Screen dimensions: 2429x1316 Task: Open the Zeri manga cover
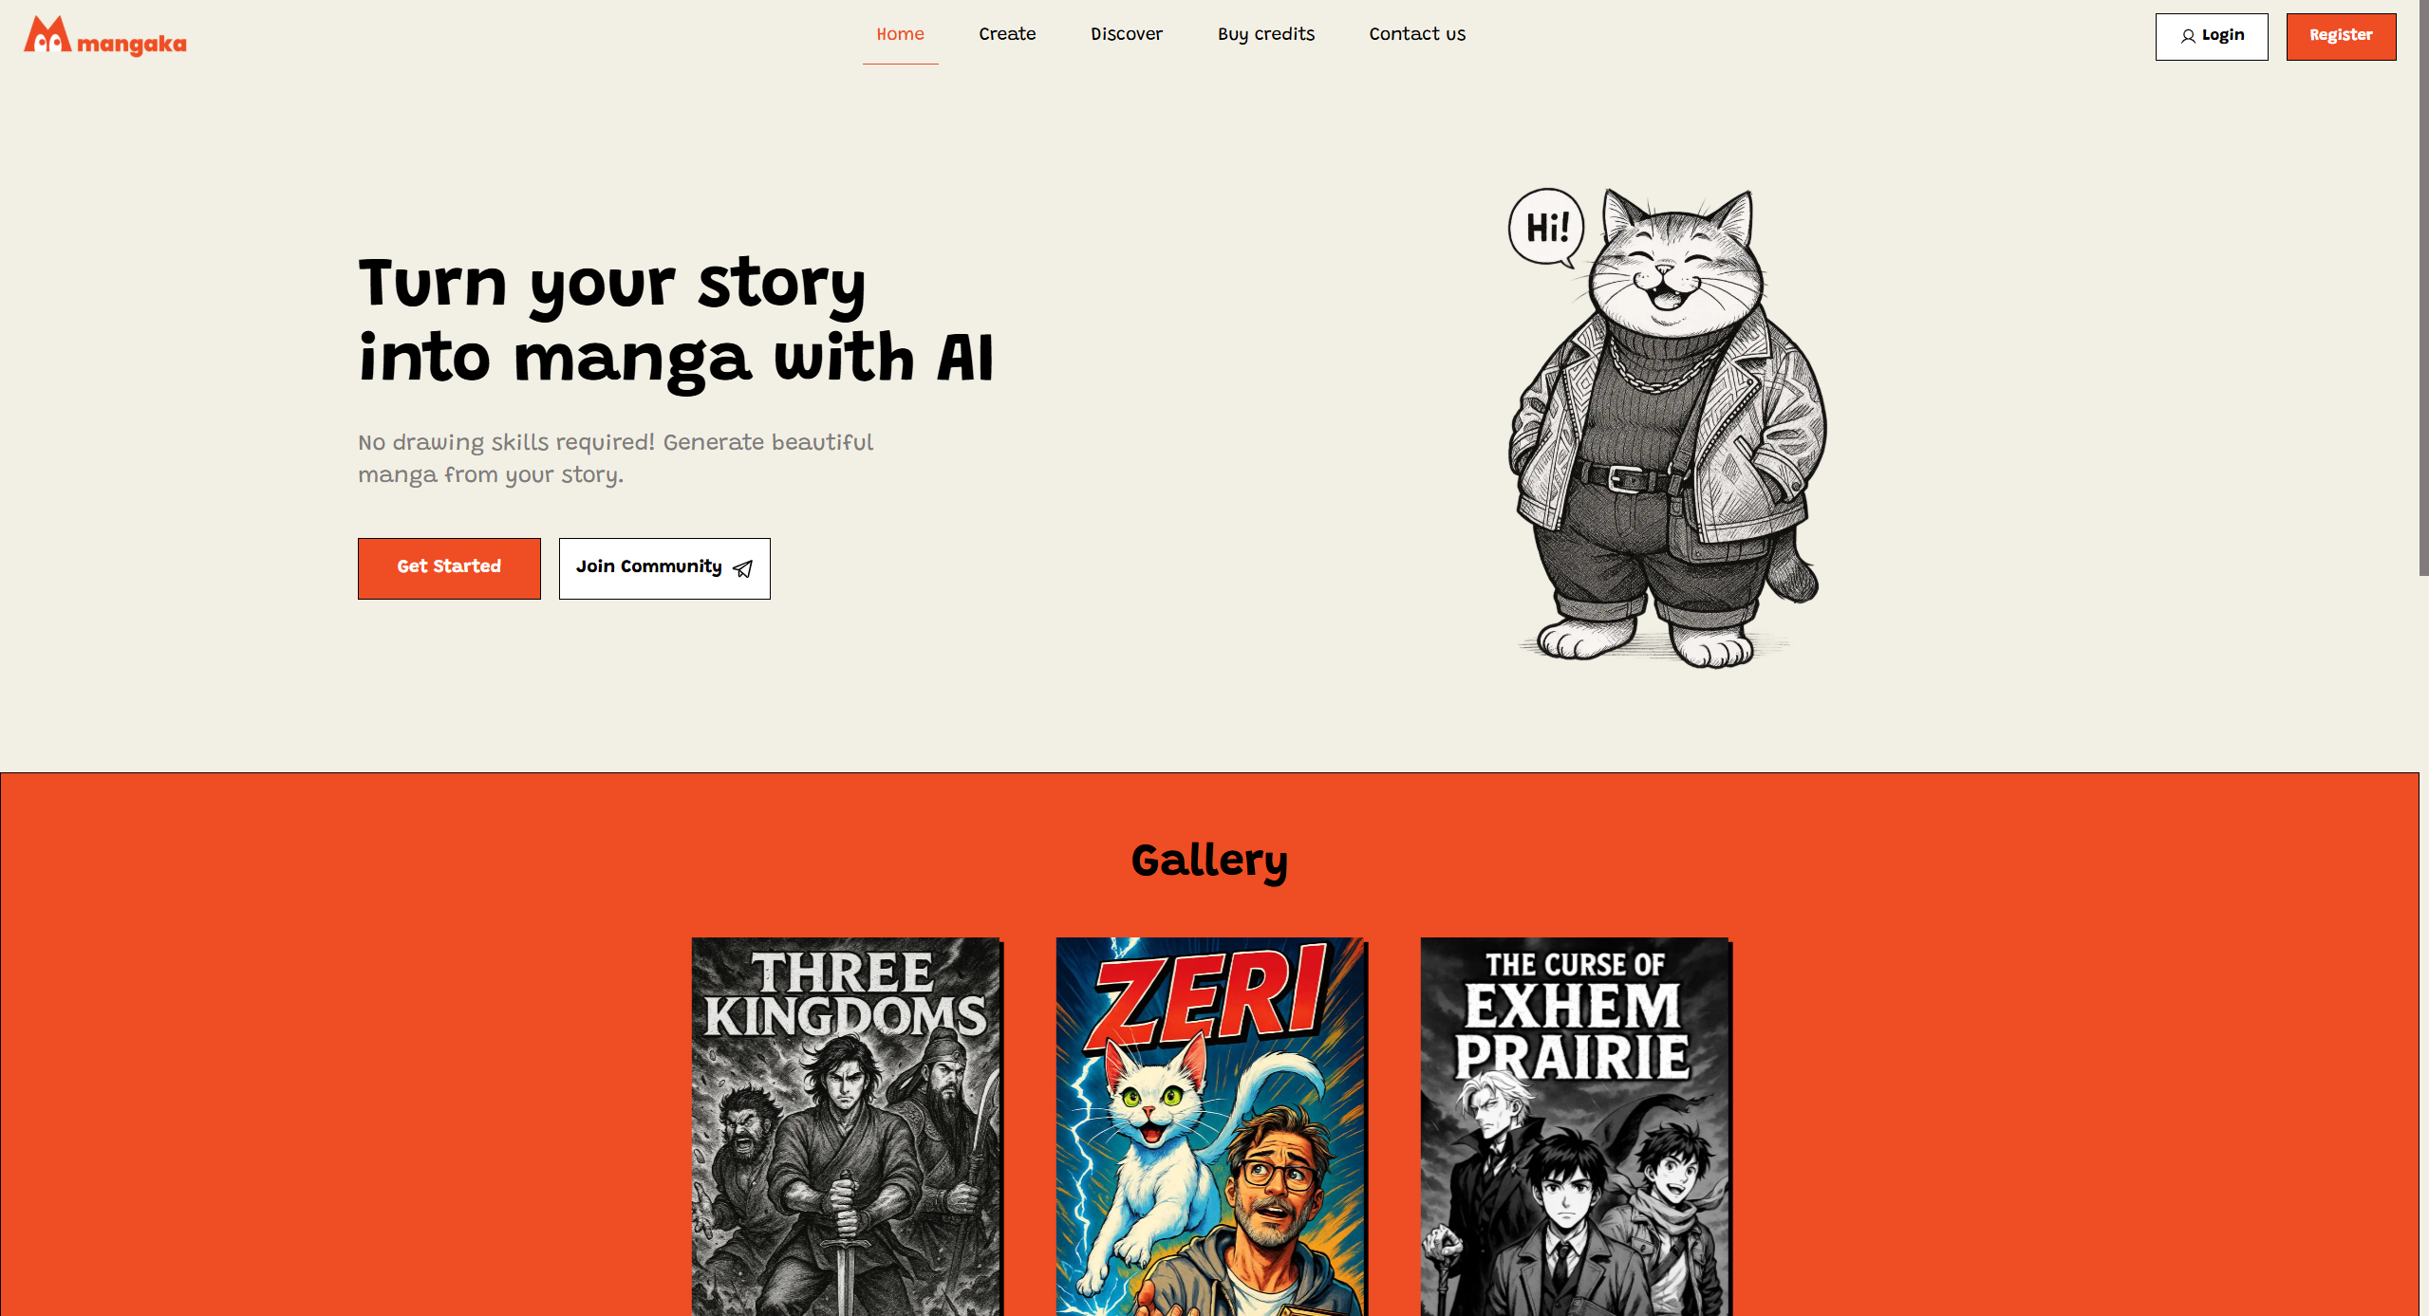pyautogui.click(x=1209, y=1126)
